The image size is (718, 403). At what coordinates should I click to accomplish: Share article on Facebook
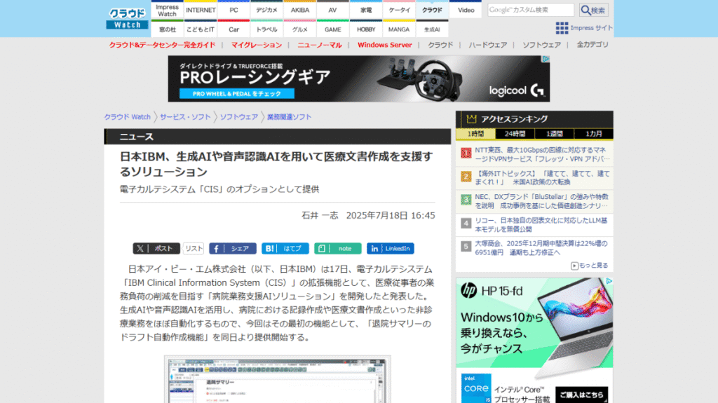point(233,249)
